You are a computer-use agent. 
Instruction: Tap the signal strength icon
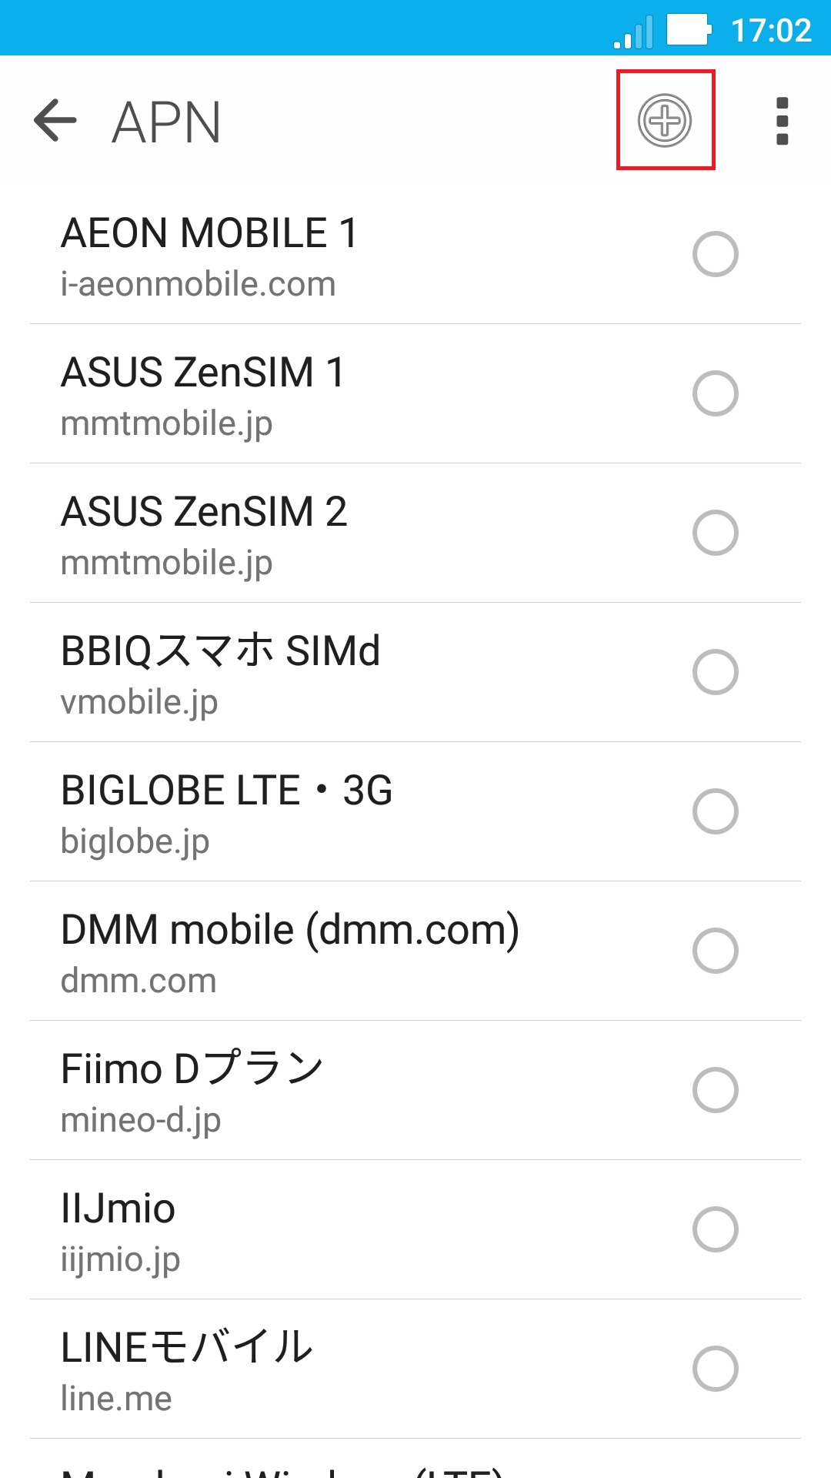click(x=634, y=32)
